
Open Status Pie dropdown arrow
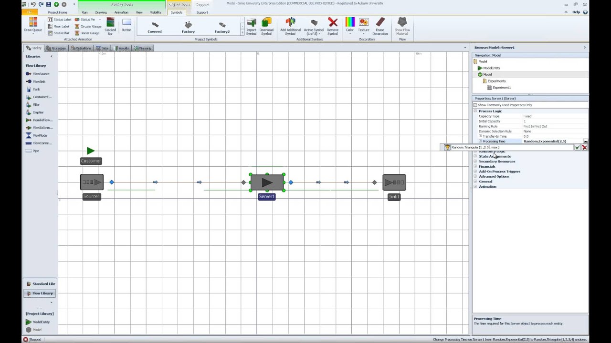[99, 20]
